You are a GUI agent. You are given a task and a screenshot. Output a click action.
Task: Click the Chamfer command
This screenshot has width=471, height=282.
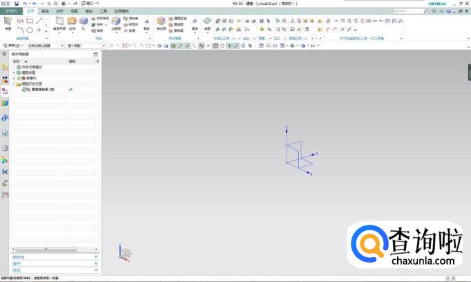pos(131,19)
